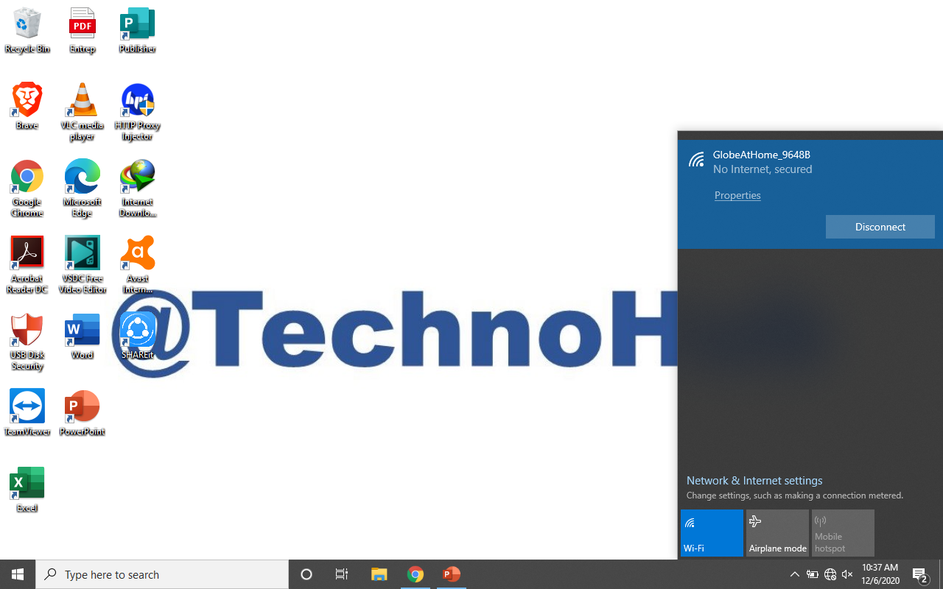Launch Acrobat Reader DC shortcut
This screenshot has width=943, height=589.
(27, 264)
